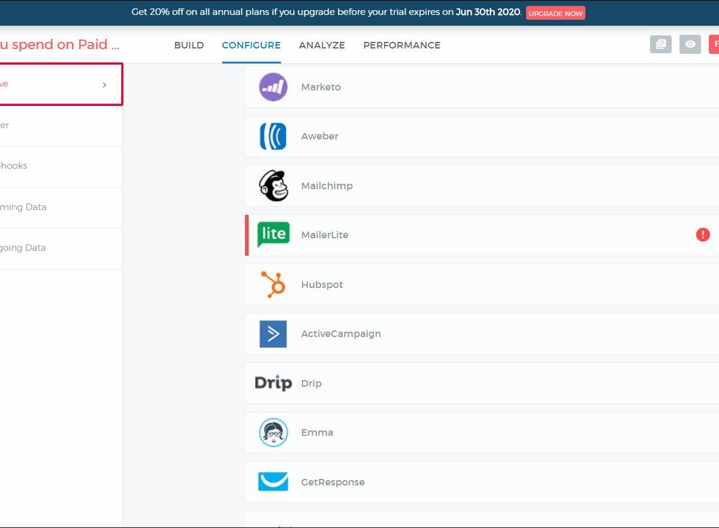Click the Drip logo icon
This screenshot has height=528, width=719.
(x=273, y=383)
